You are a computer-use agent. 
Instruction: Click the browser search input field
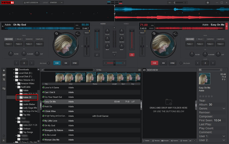point(68,70)
